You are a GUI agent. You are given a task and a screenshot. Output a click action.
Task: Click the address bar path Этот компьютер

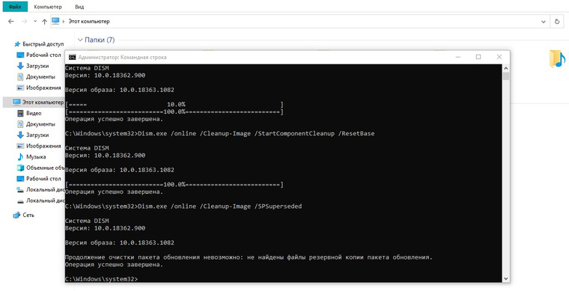click(x=89, y=22)
